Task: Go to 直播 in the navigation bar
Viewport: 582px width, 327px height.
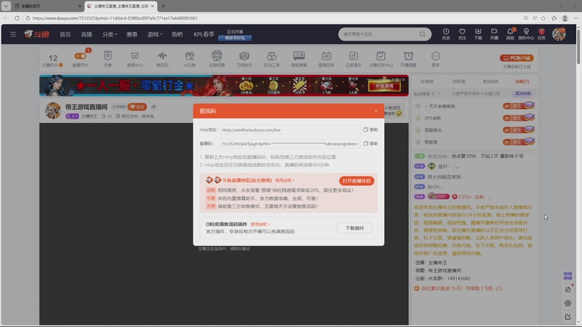Action: click(x=87, y=34)
